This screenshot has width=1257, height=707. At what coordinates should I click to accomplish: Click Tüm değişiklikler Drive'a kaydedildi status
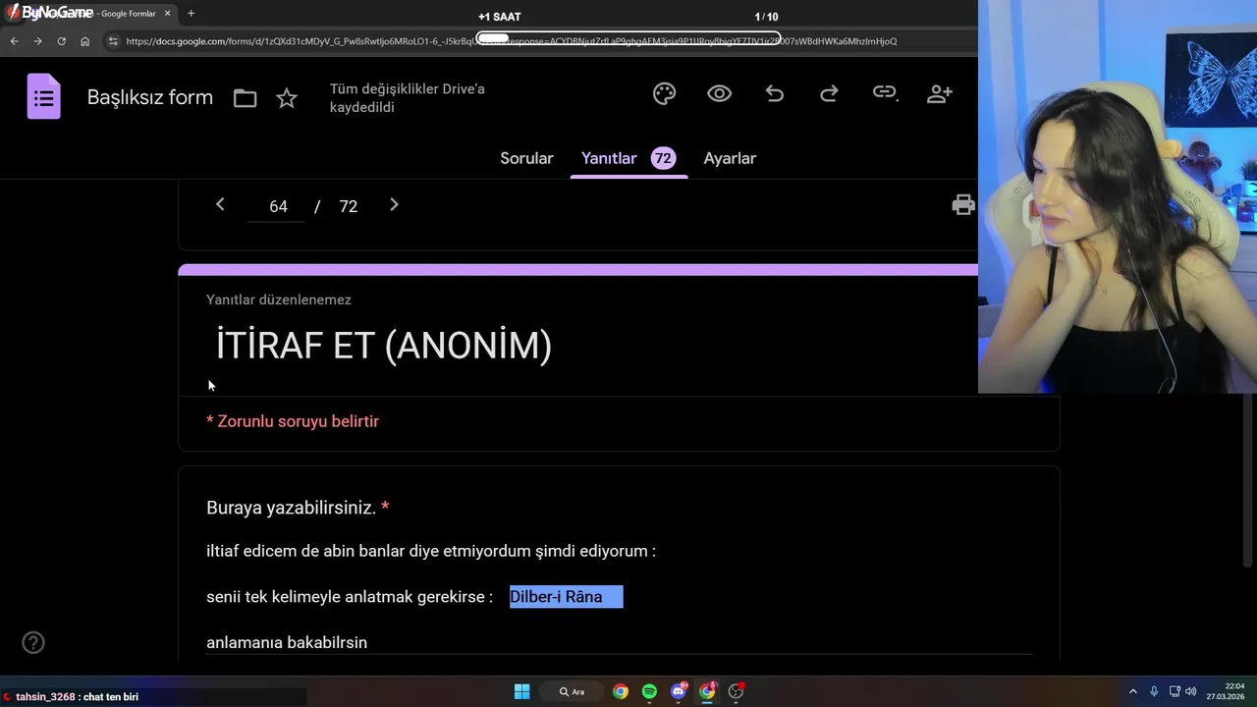click(x=408, y=98)
